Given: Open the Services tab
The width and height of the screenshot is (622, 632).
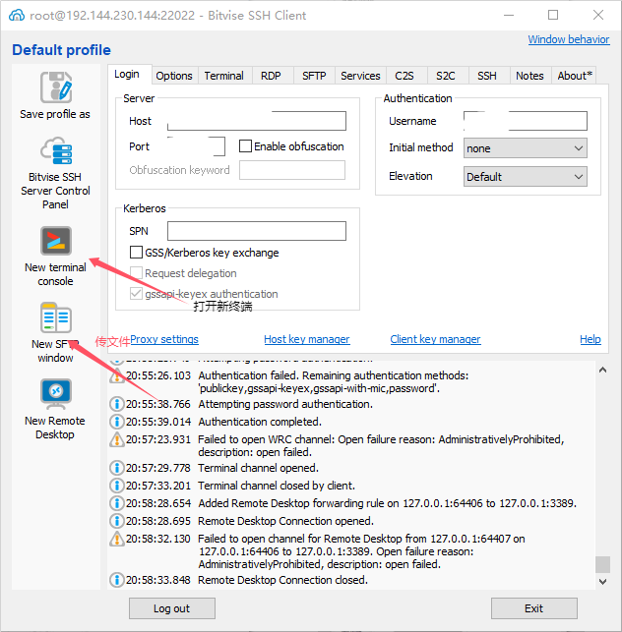Looking at the screenshot, I should (x=360, y=76).
